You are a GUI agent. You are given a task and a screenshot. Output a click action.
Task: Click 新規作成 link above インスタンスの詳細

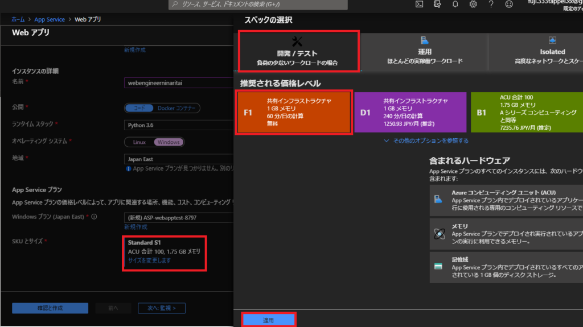point(134,50)
